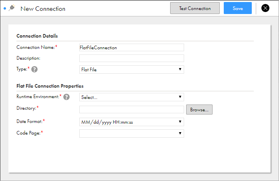This screenshot has width=279, height=181.
Task: Click the arrow on the Code Page combo box
Action: coord(180,133)
